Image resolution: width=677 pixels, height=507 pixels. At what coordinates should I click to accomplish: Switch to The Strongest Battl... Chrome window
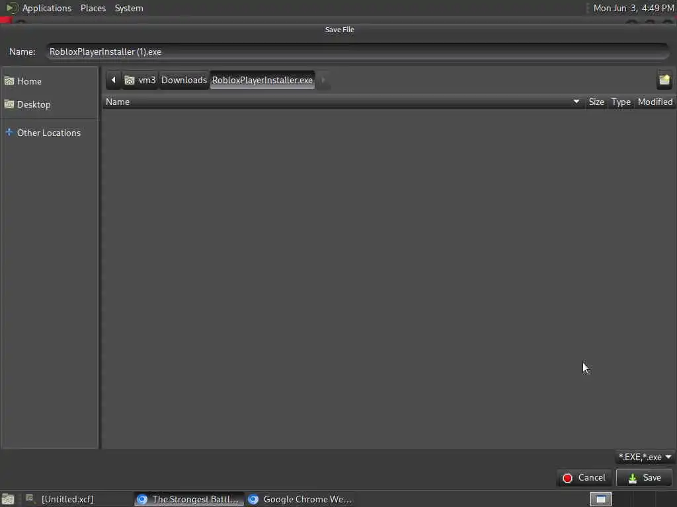pyautogui.click(x=189, y=499)
